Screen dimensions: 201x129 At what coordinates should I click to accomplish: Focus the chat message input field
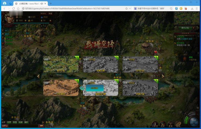(23, 126)
